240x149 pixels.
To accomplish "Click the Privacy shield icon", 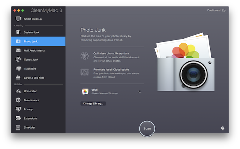I will pos(18,109).
